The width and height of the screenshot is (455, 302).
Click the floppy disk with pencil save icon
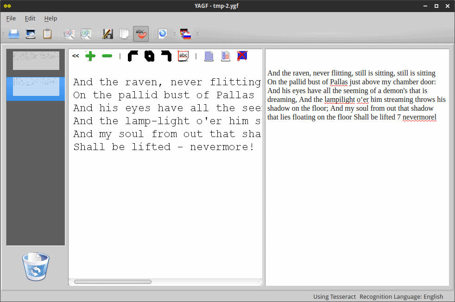(107, 34)
